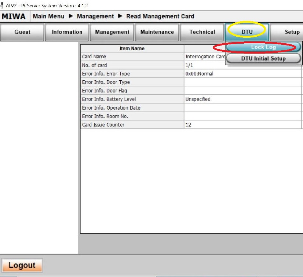The height and width of the screenshot is (277, 303).
Task: Open the Technical menu
Action: [202, 32]
